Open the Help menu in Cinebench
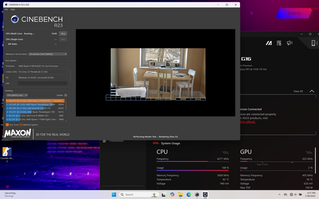Screen dimensions: 319x199 (x=12, y=10)
